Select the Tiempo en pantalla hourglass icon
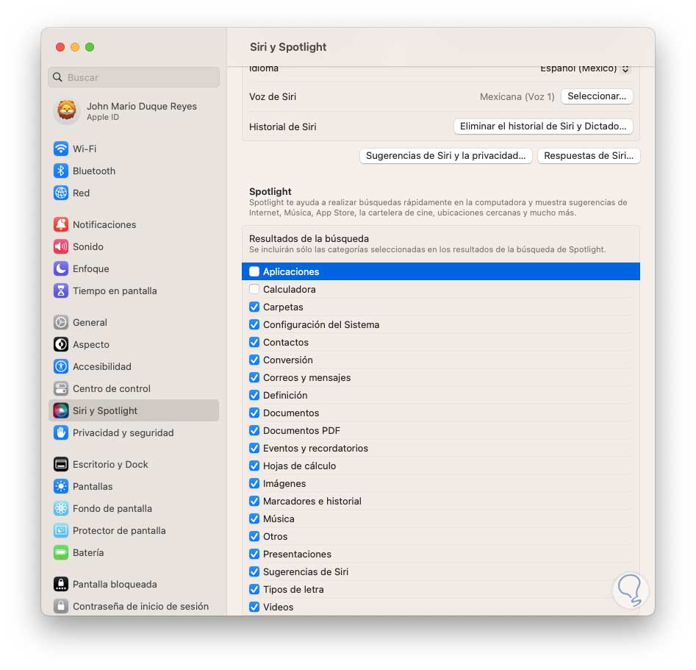Image resolution: width=696 pixels, height=670 pixels. tap(61, 291)
